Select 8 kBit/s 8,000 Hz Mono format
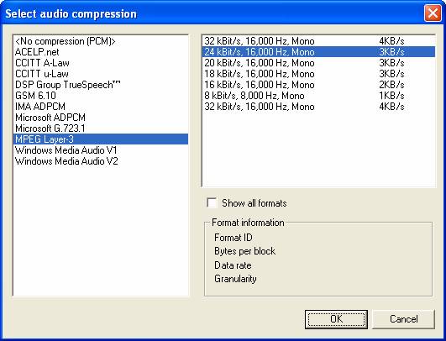The height and width of the screenshot is (341, 446). coord(318,96)
